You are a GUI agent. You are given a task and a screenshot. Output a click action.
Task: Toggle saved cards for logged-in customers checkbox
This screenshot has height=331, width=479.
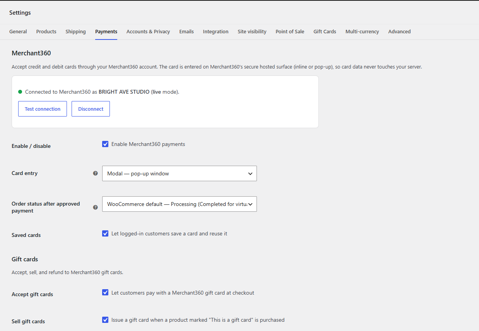click(105, 233)
